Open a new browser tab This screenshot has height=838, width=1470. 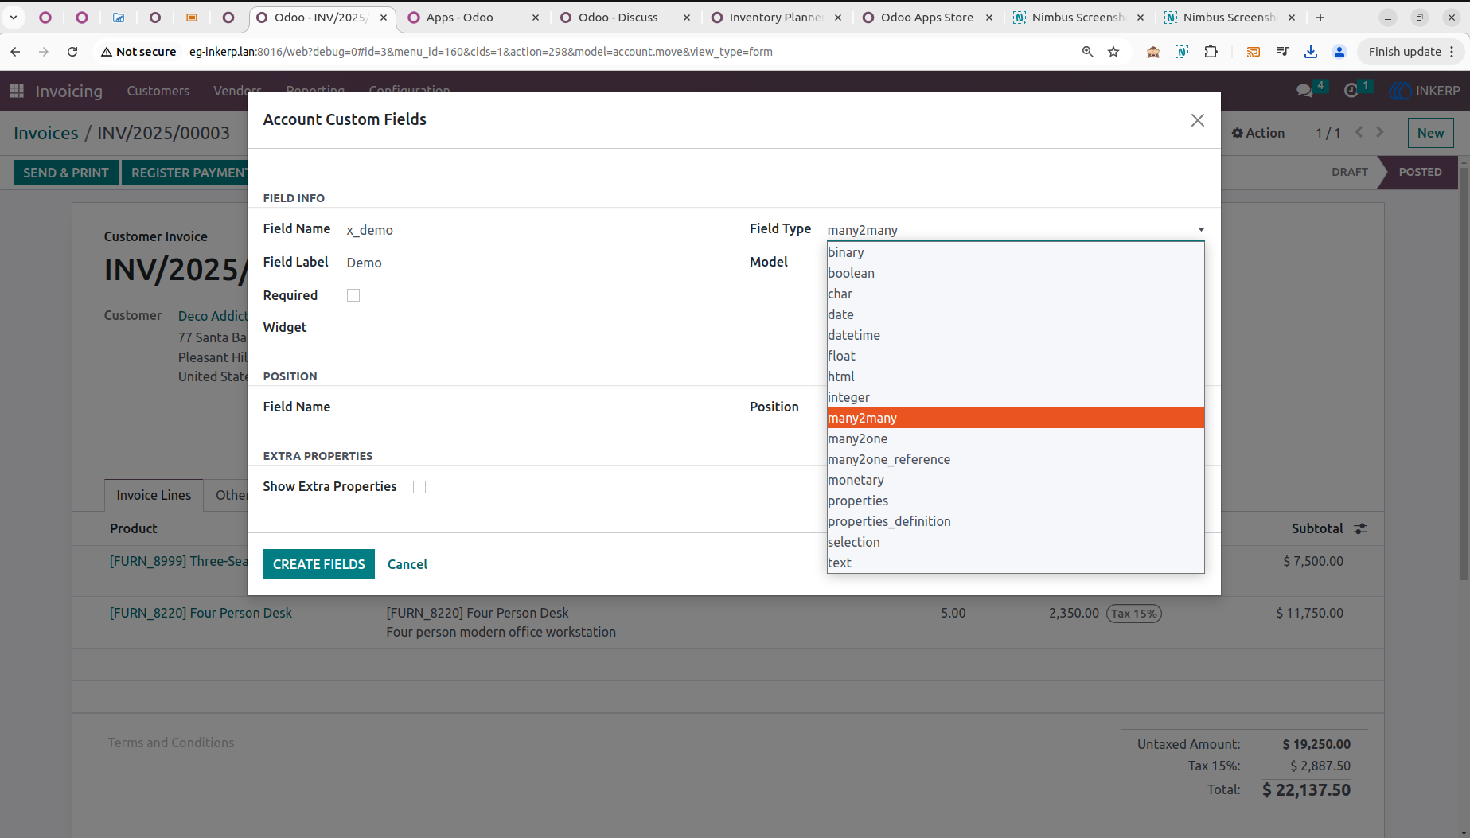(x=1320, y=18)
